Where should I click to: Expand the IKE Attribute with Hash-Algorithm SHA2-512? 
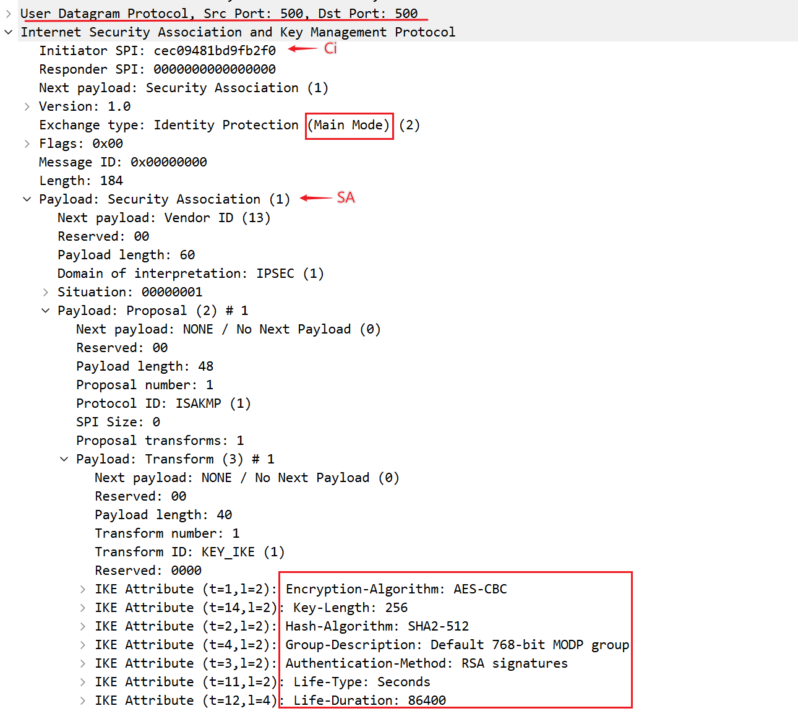pos(83,626)
